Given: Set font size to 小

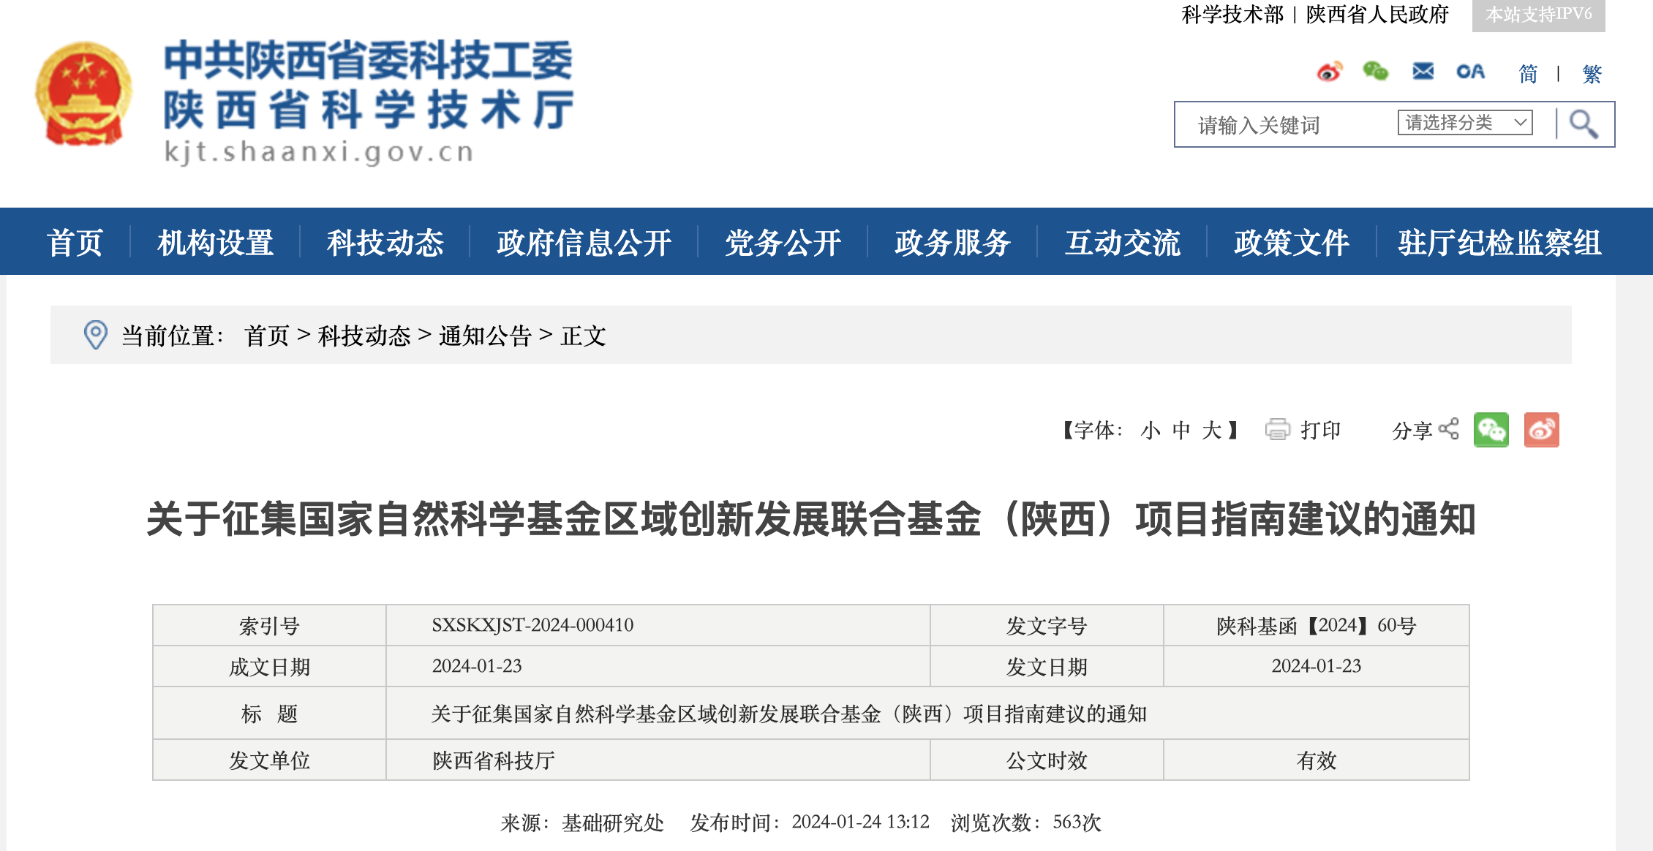Looking at the screenshot, I should [x=1151, y=430].
